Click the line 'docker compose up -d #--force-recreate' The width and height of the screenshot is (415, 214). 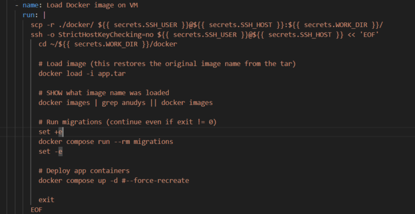114,181
